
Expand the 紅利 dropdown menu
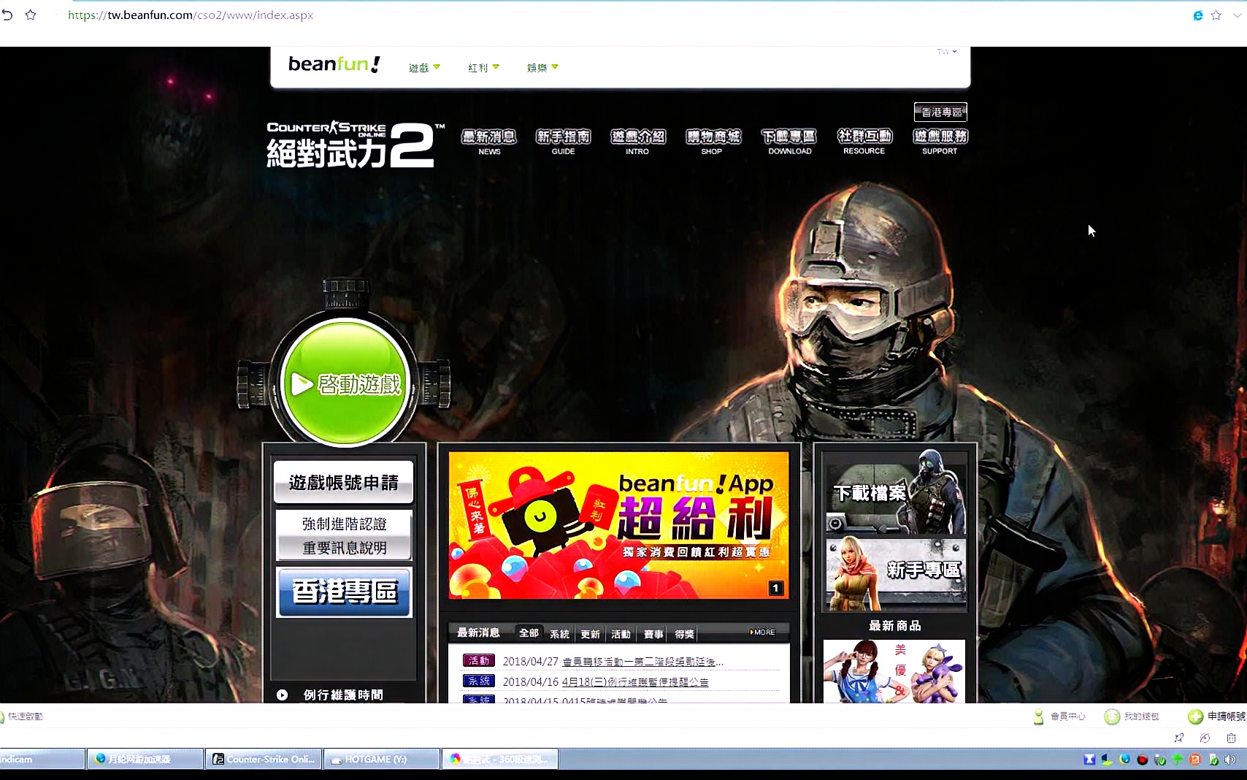(483, 67)
